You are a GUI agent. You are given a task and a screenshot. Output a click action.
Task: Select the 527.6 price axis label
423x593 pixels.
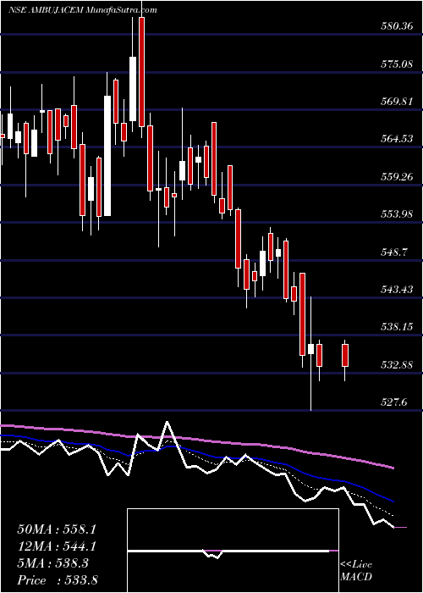pos(393,402)
